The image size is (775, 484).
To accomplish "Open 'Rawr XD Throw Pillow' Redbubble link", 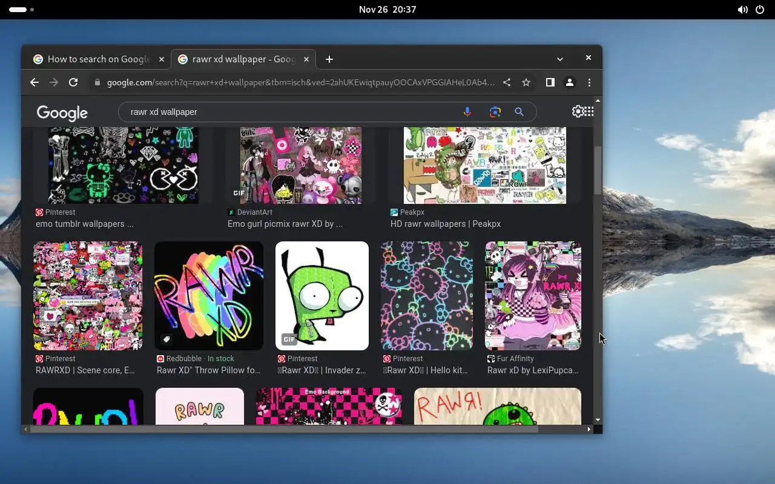I will click(x=209, y=370).
